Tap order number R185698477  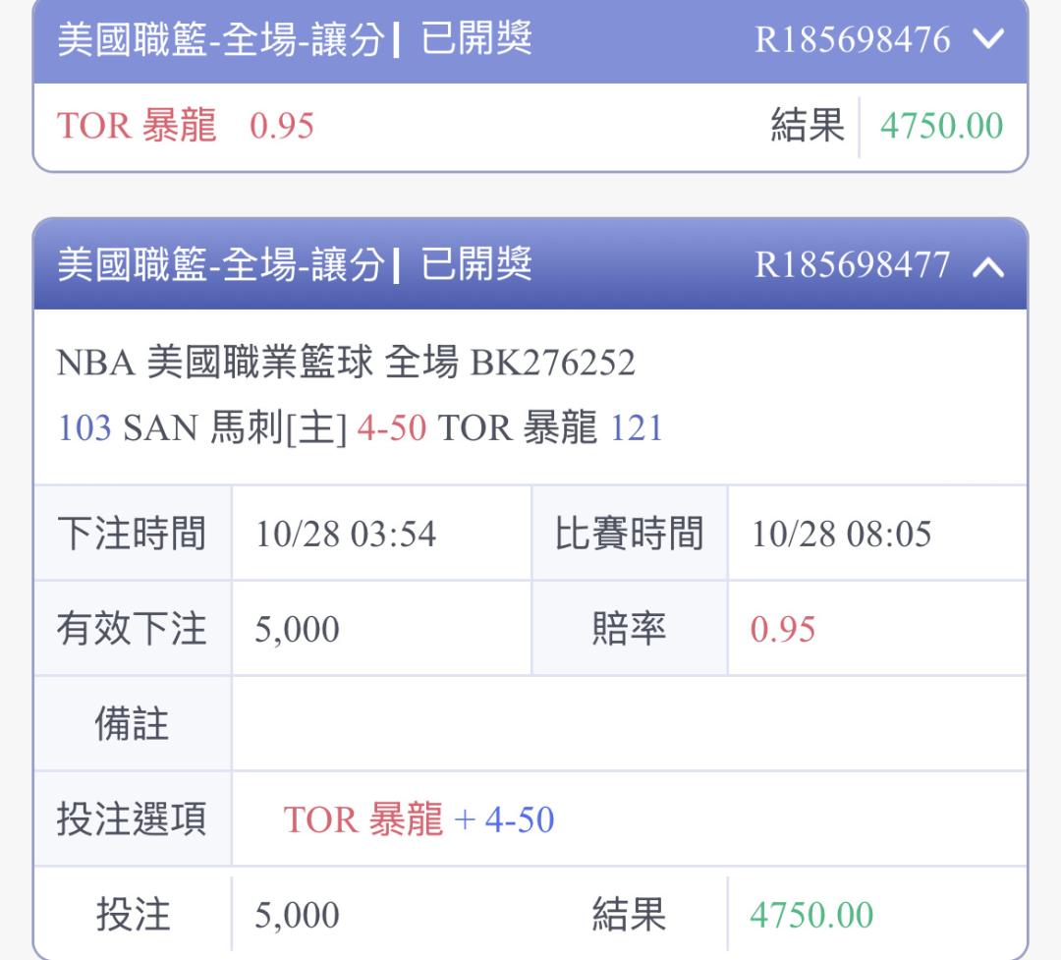coord(852,265)
